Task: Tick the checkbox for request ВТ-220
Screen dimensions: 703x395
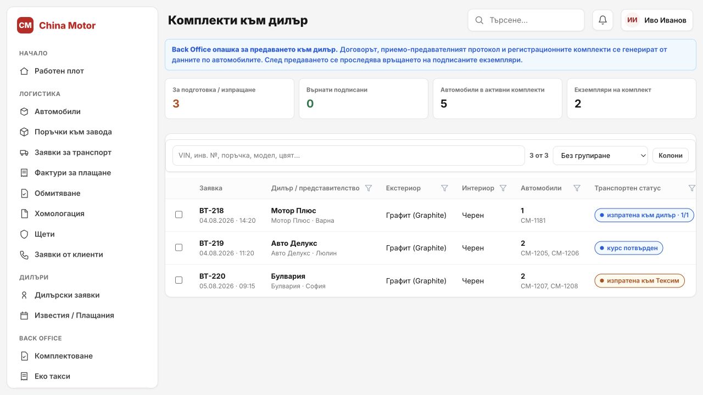Action: [178, 280]
